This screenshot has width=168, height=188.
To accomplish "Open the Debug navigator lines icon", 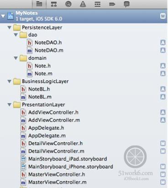I will click(97, 4).
